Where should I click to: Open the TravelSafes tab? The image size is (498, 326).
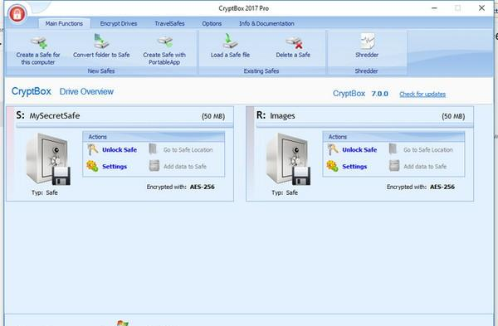169,23
